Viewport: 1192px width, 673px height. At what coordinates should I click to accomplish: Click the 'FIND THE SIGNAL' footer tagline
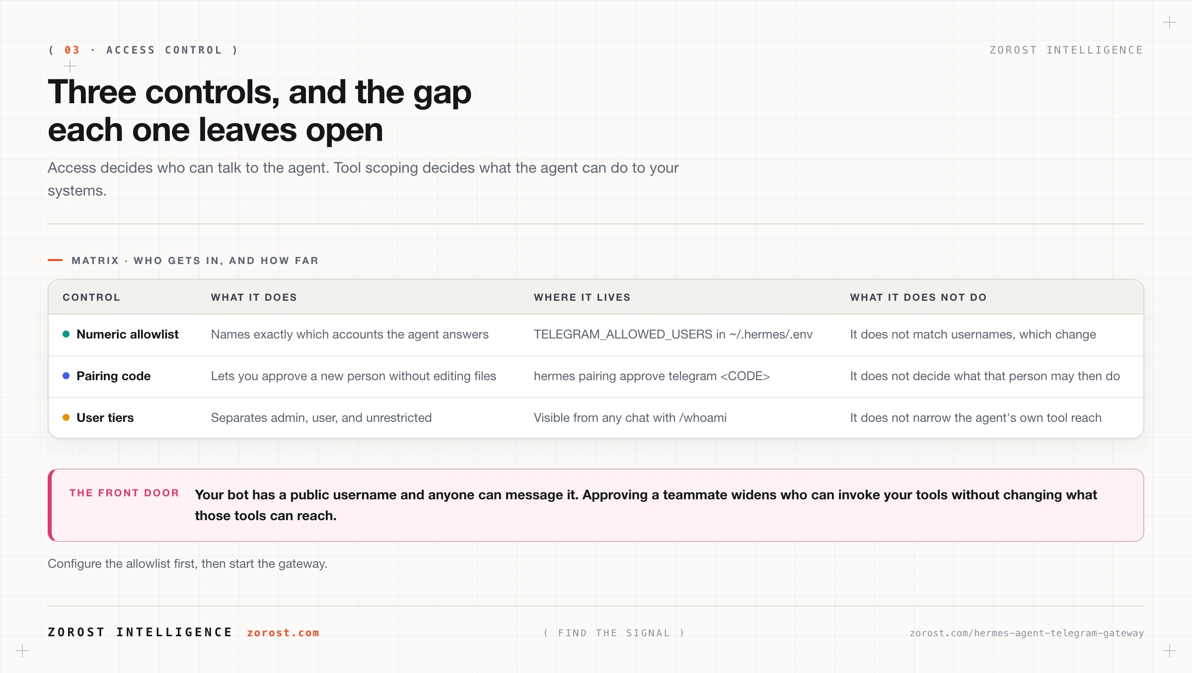[614, 633]
